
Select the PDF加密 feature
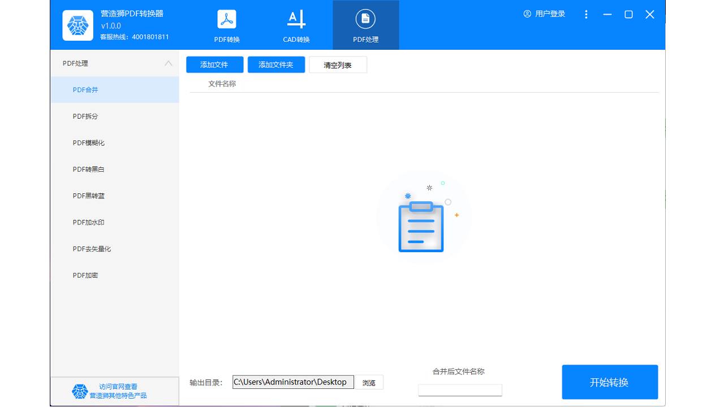pyautogui.click(x=84, y=275)
